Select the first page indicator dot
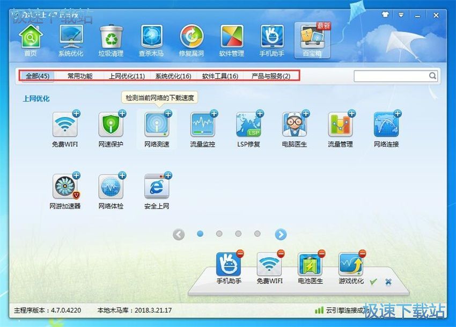Viewport: 456px width, 327px height. (200, 234)
